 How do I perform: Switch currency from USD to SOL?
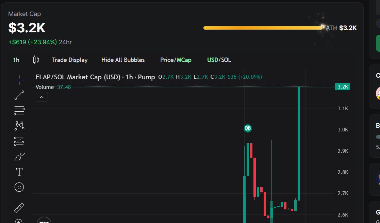226,60
